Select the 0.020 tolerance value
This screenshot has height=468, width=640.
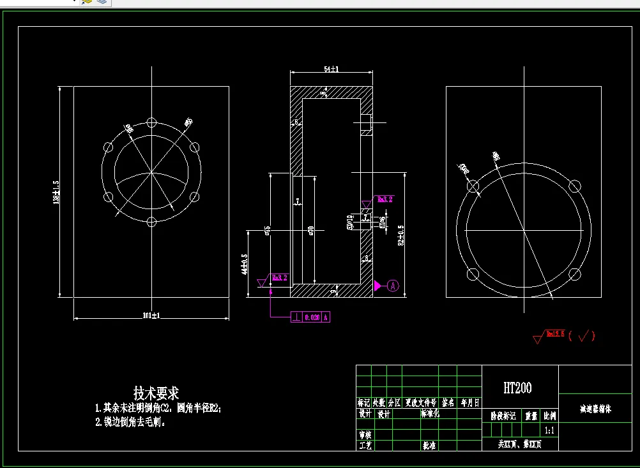[x=312, y=318]
